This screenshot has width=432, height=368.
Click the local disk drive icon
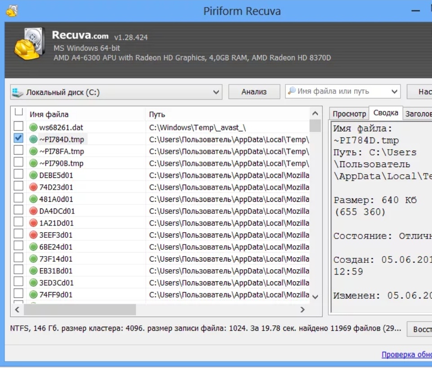[18, 92]
